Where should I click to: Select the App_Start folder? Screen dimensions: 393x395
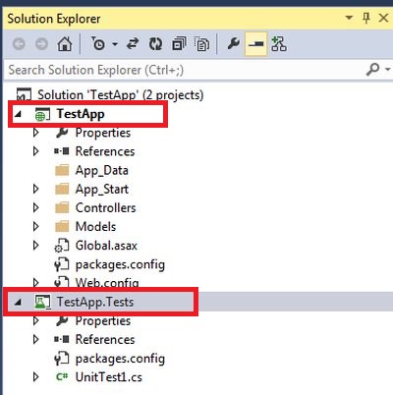102,190
